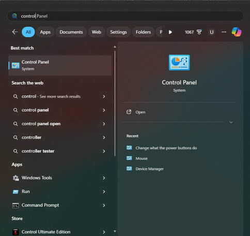The height and width of the screenshot is (236, 250).
Task: Click the 'Run' app label
Action: coord(26,191)
